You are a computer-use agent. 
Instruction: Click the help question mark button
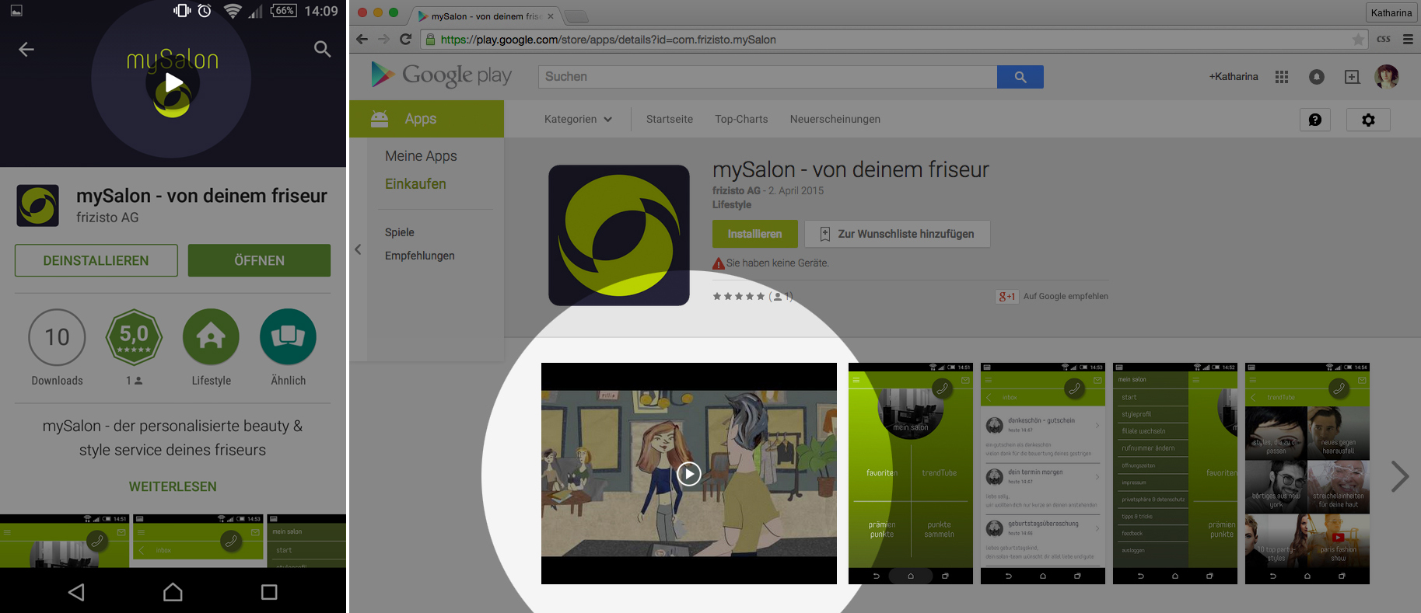click(1315, 120)
